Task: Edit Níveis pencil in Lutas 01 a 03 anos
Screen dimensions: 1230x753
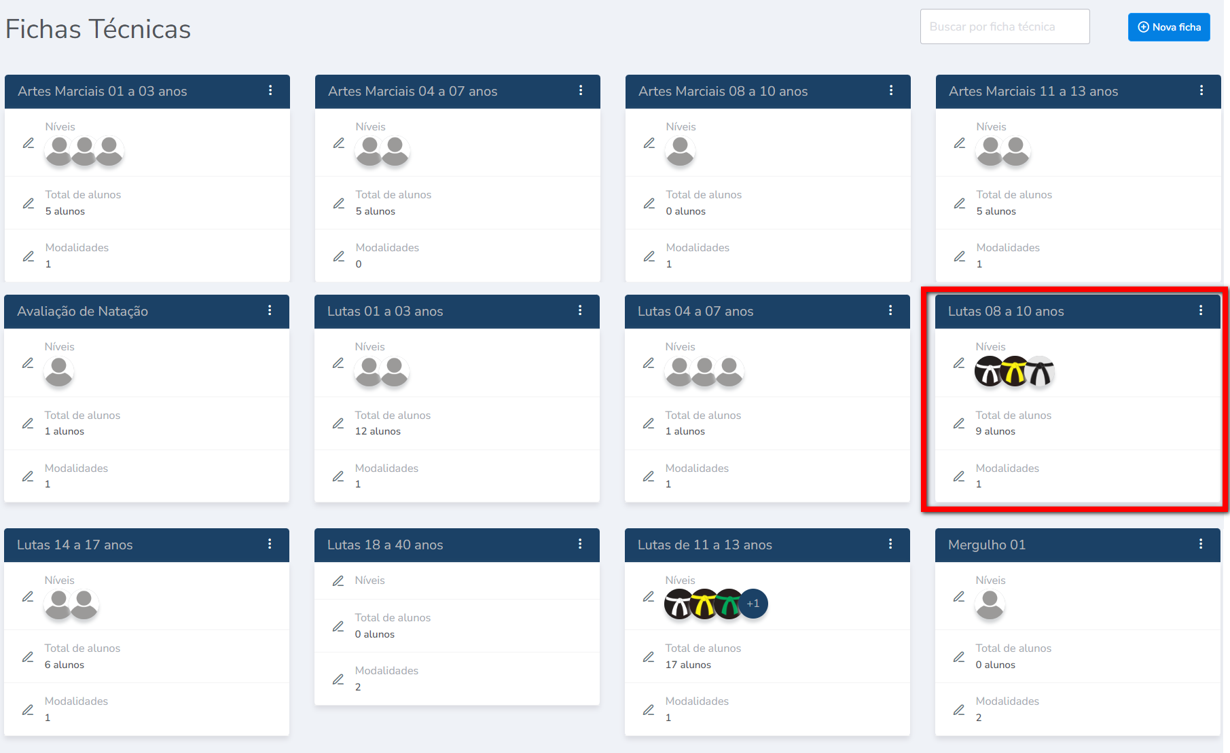Action: coord(338,363)
